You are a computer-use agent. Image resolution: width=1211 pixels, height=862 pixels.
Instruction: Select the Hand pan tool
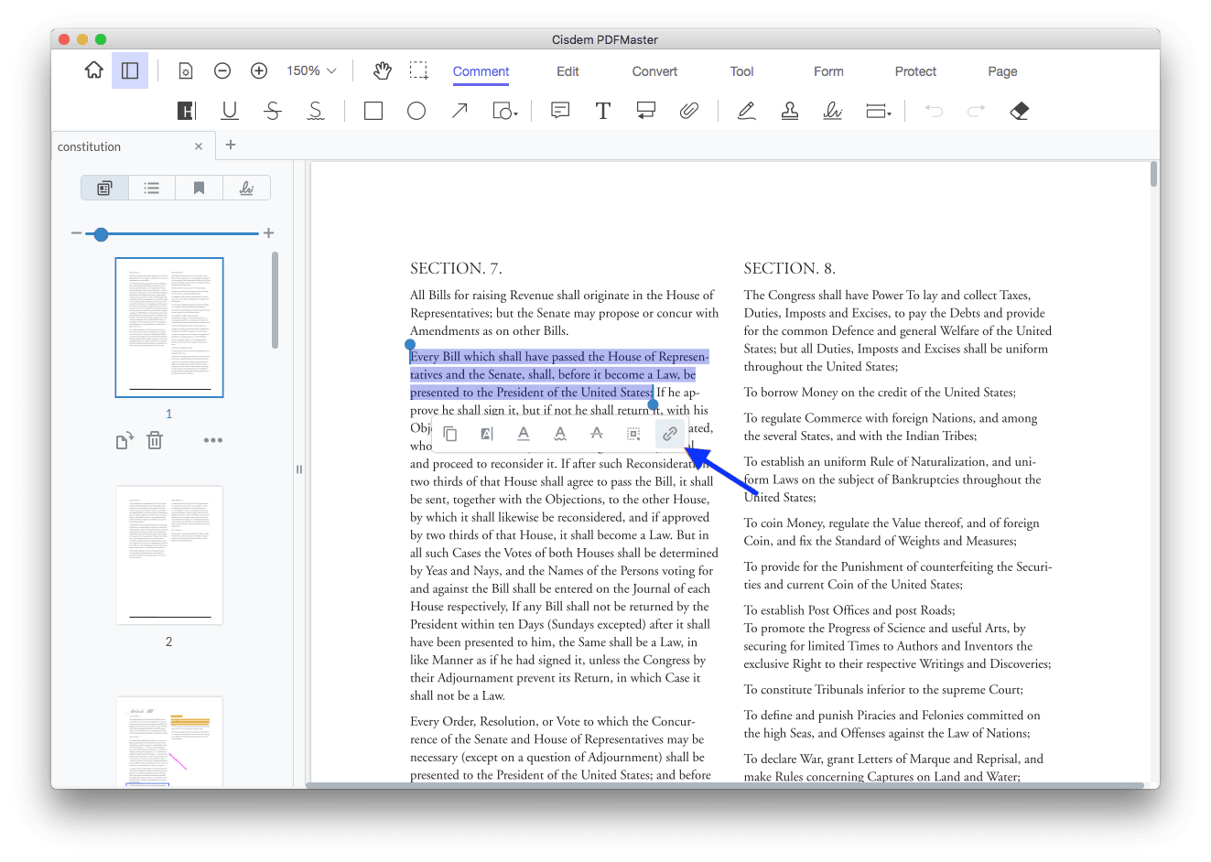pos(383,70)
